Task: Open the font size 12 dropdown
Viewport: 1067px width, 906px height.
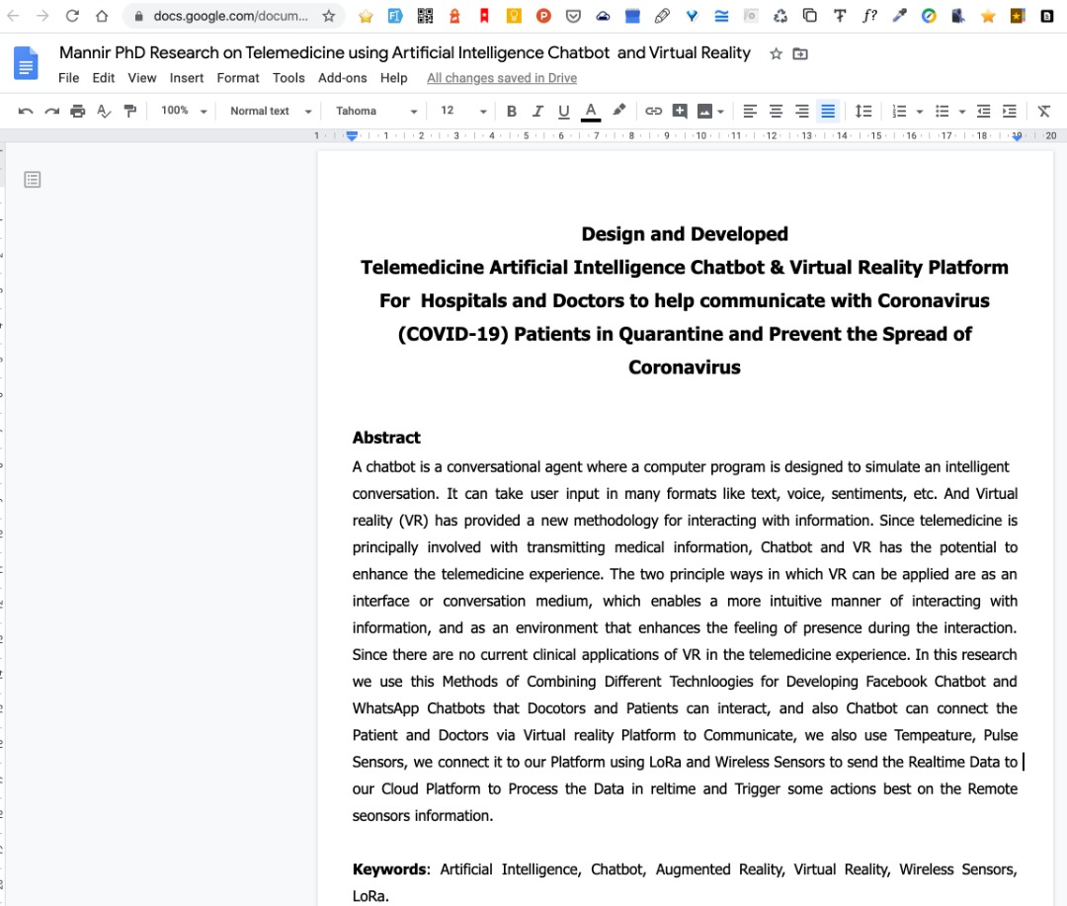Action: click(462, 111)
